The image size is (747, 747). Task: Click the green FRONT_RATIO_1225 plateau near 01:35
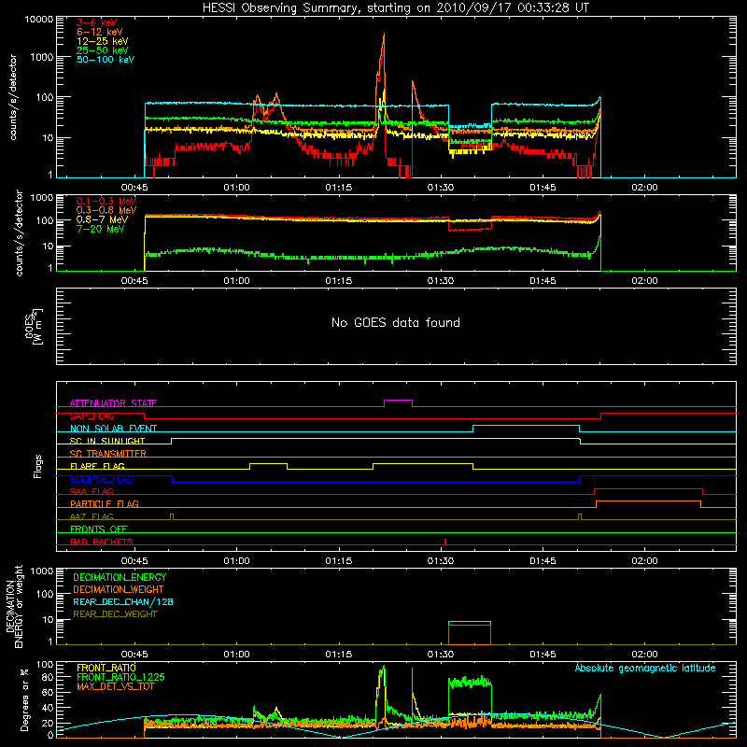tap(470, 683)
